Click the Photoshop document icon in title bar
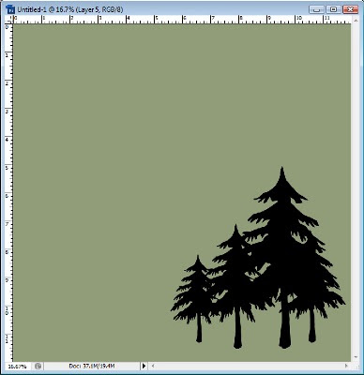Viewport: 364px width, 375px height. tap(10, 9)
